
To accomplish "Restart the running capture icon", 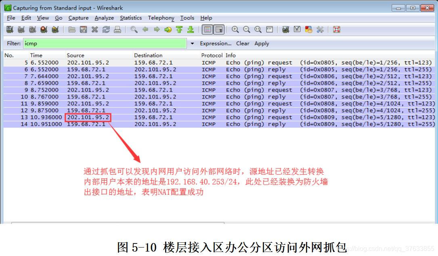I will (55, 29).
